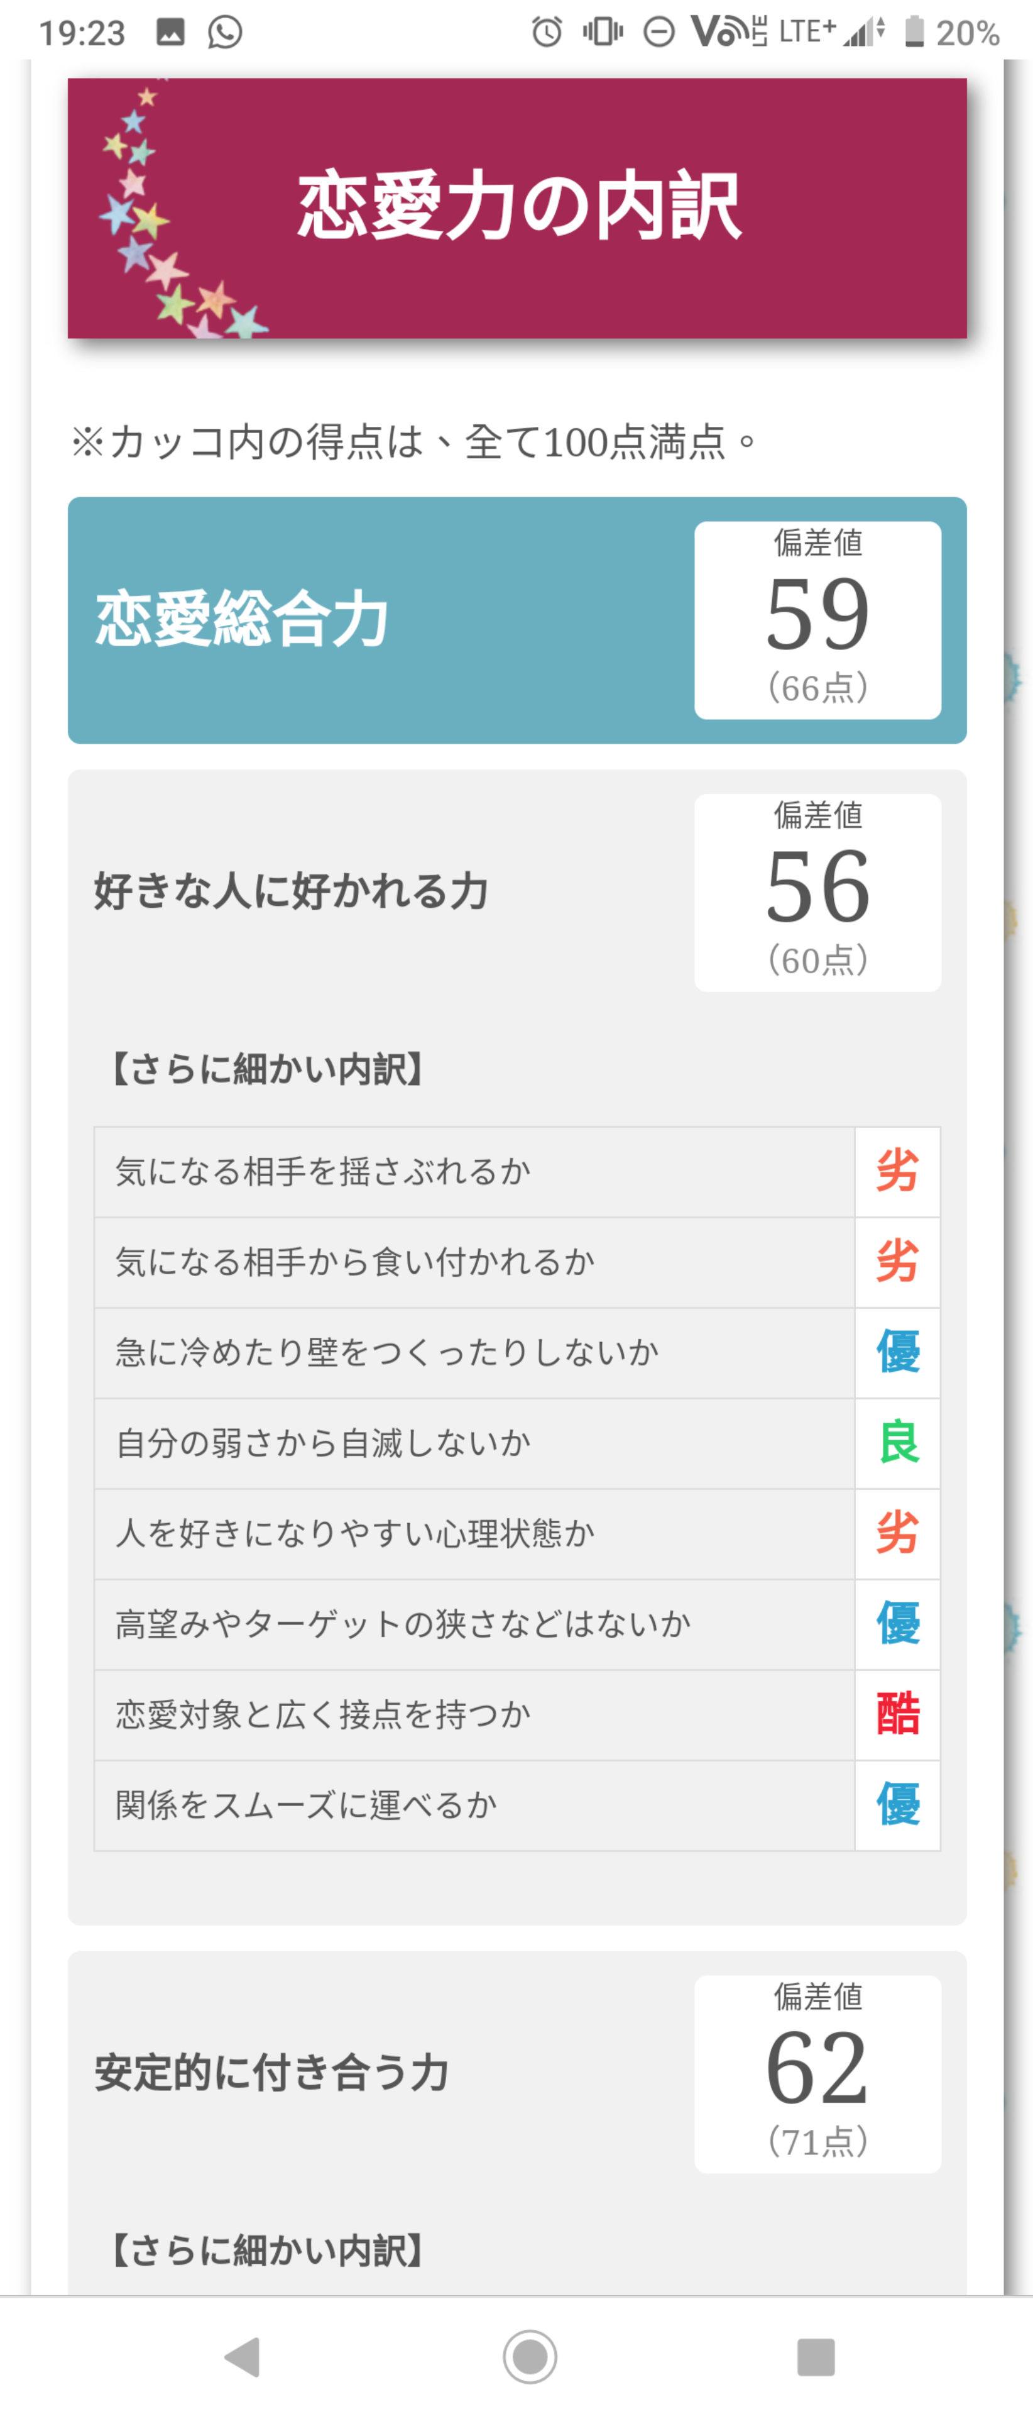Tap the do-not-disturb status icon
Screen dimensions: 1033x2414
pos(659,32)
